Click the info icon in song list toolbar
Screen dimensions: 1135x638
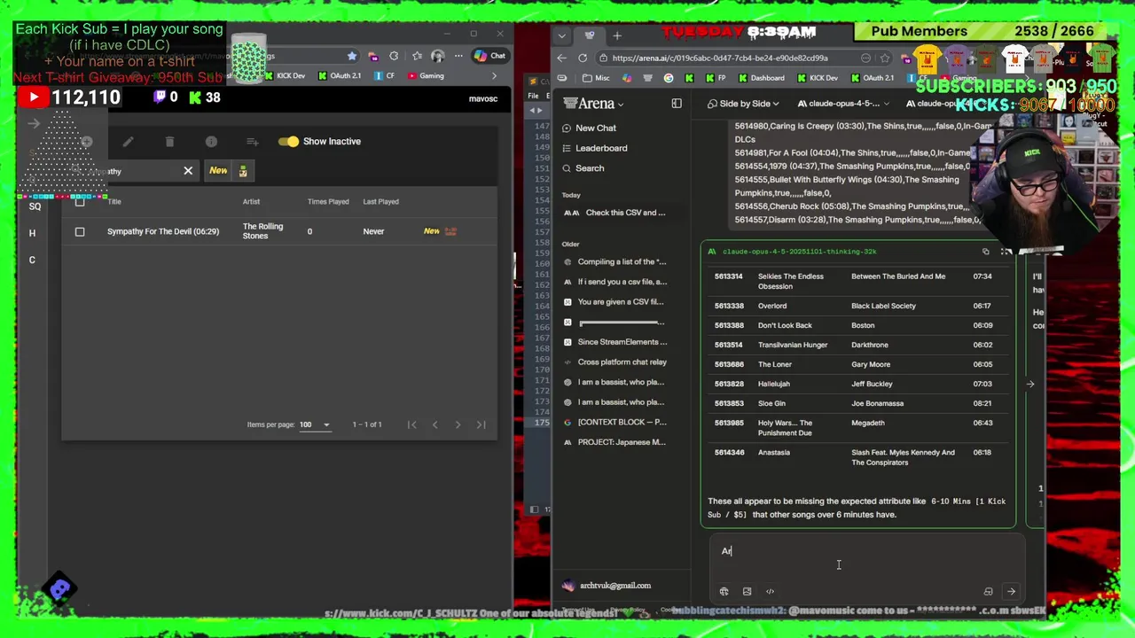[x=211, y=141]
